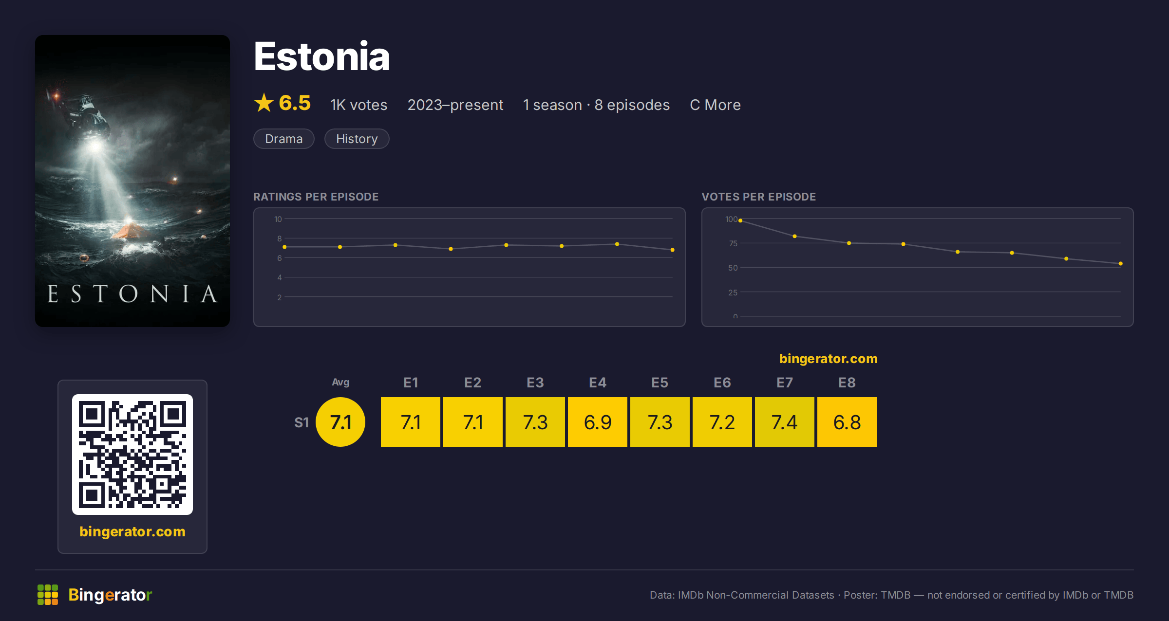Open the Estonia poster thumbnail
Image resolution: width=1169 pixels, height=621 pixels.
click(x=132, y=181)
